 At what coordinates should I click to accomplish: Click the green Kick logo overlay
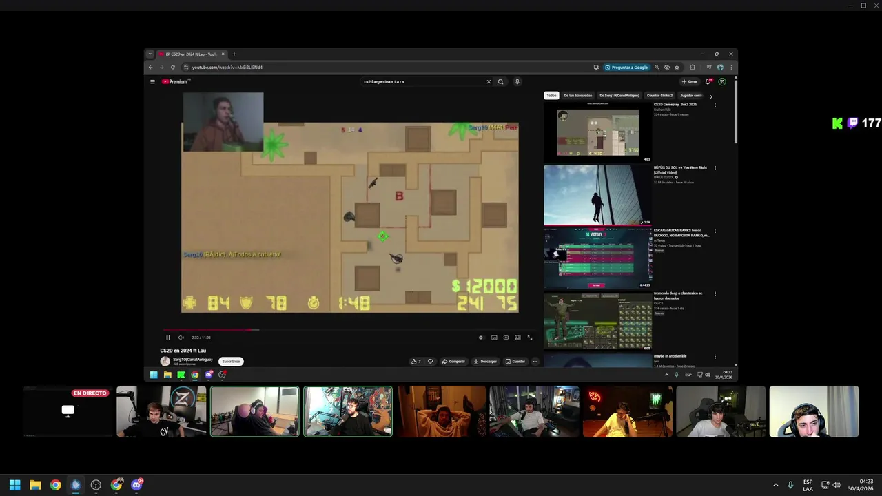pyautogui.click(x=837, y=123)
